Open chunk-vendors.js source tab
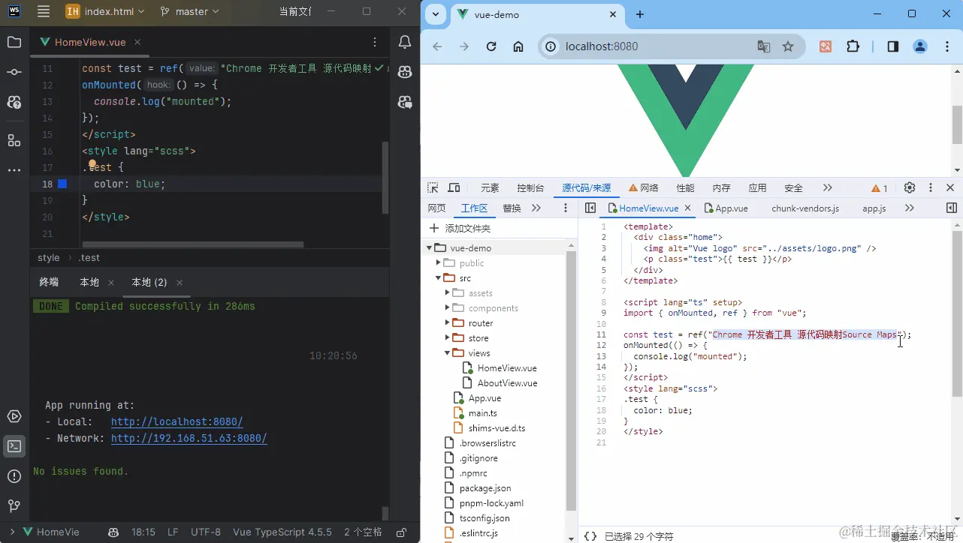Viewport: 963px width, 543px height. (x=805, y=208)
